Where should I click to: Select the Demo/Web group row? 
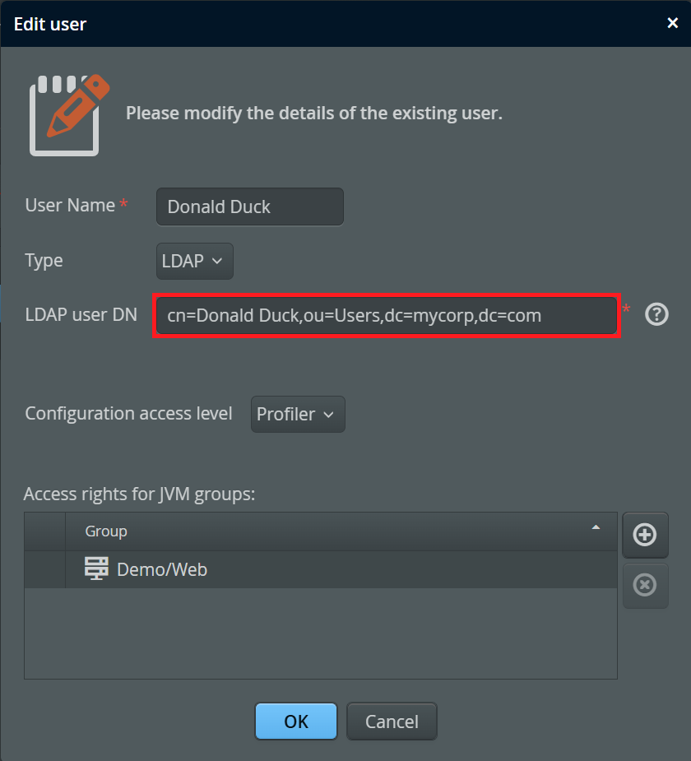329,569
